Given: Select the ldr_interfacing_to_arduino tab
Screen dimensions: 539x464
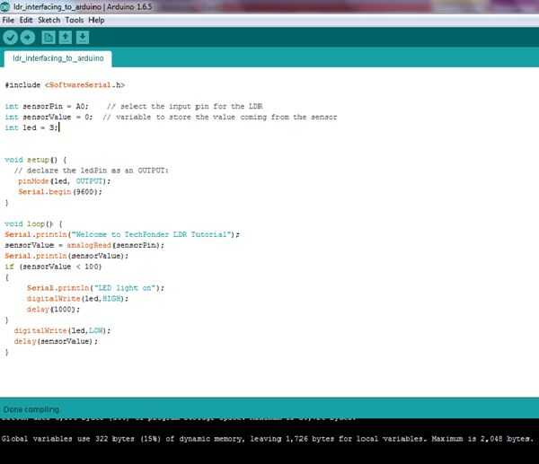Looking at the screenshot, I should (x=58, y=58).
